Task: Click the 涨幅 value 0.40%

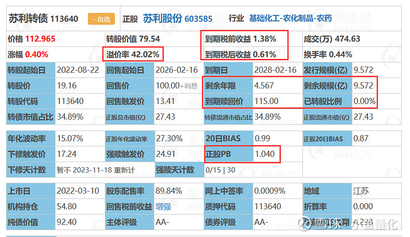Action: (x=36, y=55)
